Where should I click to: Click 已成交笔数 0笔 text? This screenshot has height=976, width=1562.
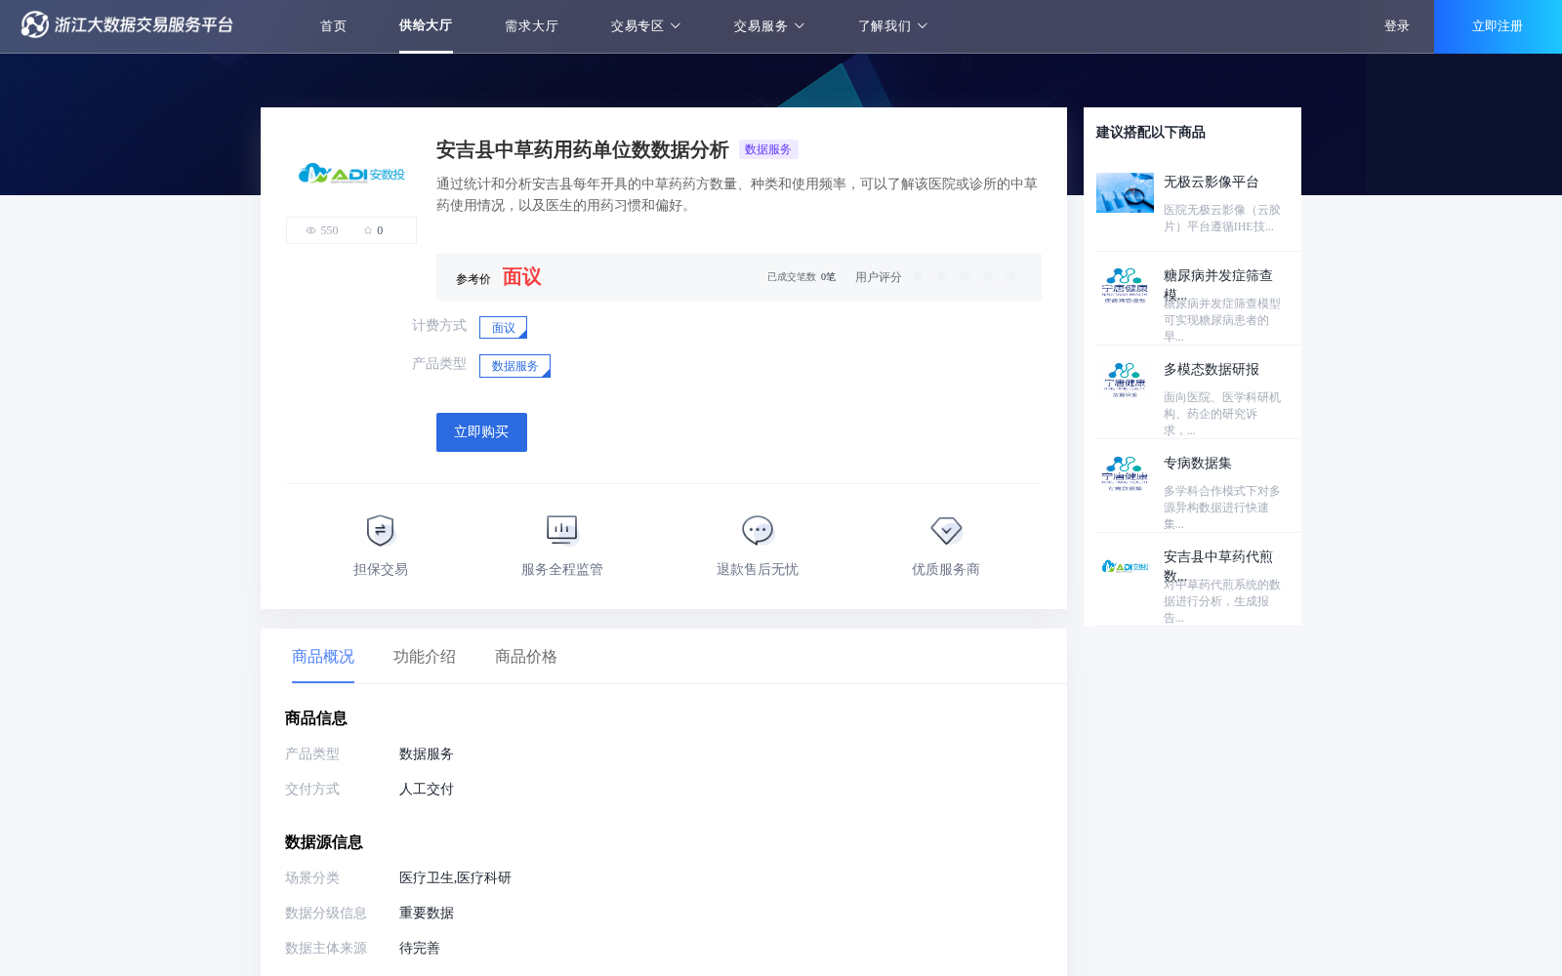(802, 277)
